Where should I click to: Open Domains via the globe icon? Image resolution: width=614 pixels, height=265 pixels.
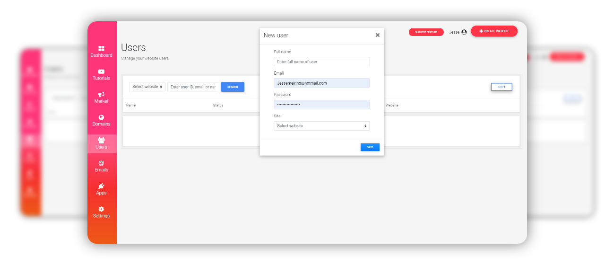[x=101, y=117]
